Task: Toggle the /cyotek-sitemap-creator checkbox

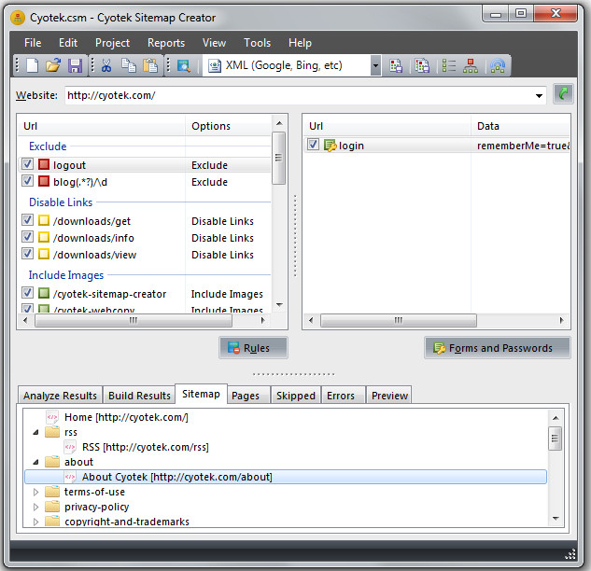Action: (27, 293)
